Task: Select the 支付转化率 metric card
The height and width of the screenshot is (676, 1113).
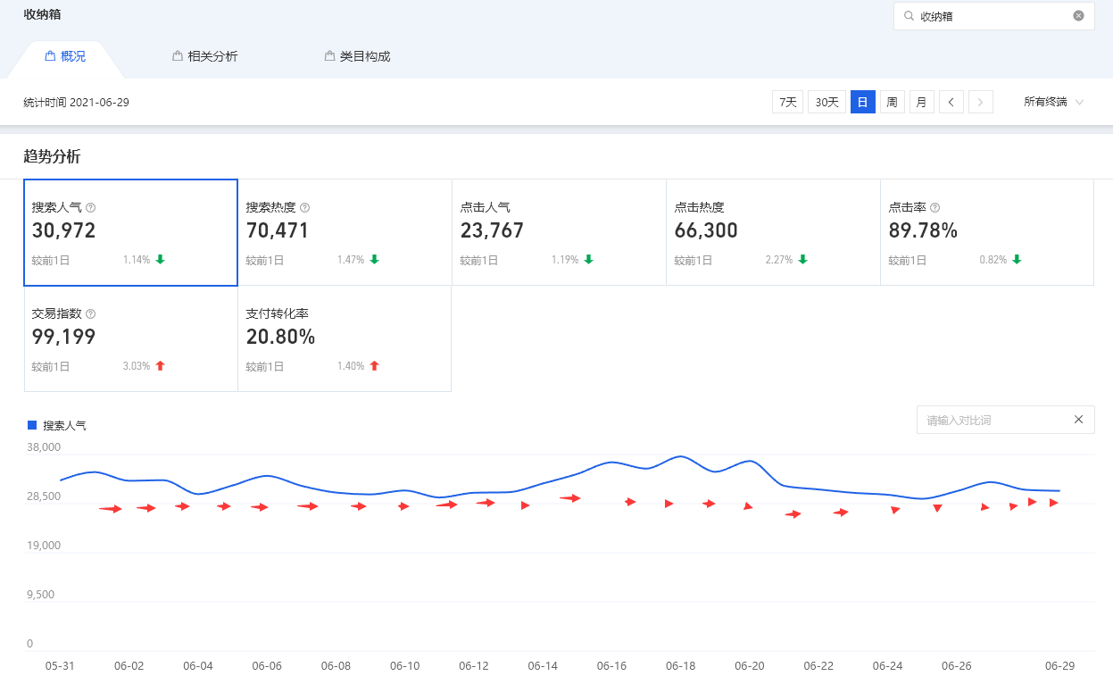Action: (345, 338)
